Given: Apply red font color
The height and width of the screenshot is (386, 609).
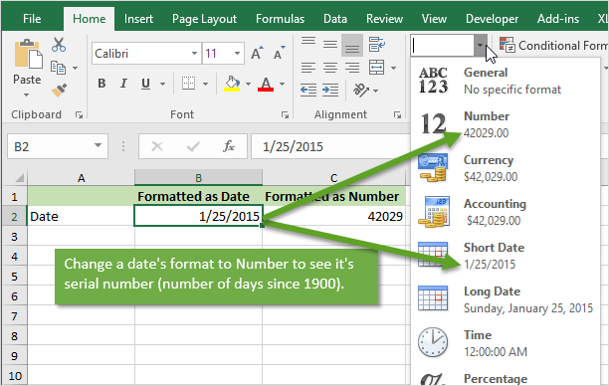Looking at the screenshot, I should pyautogui.click(x=266, y=84).
